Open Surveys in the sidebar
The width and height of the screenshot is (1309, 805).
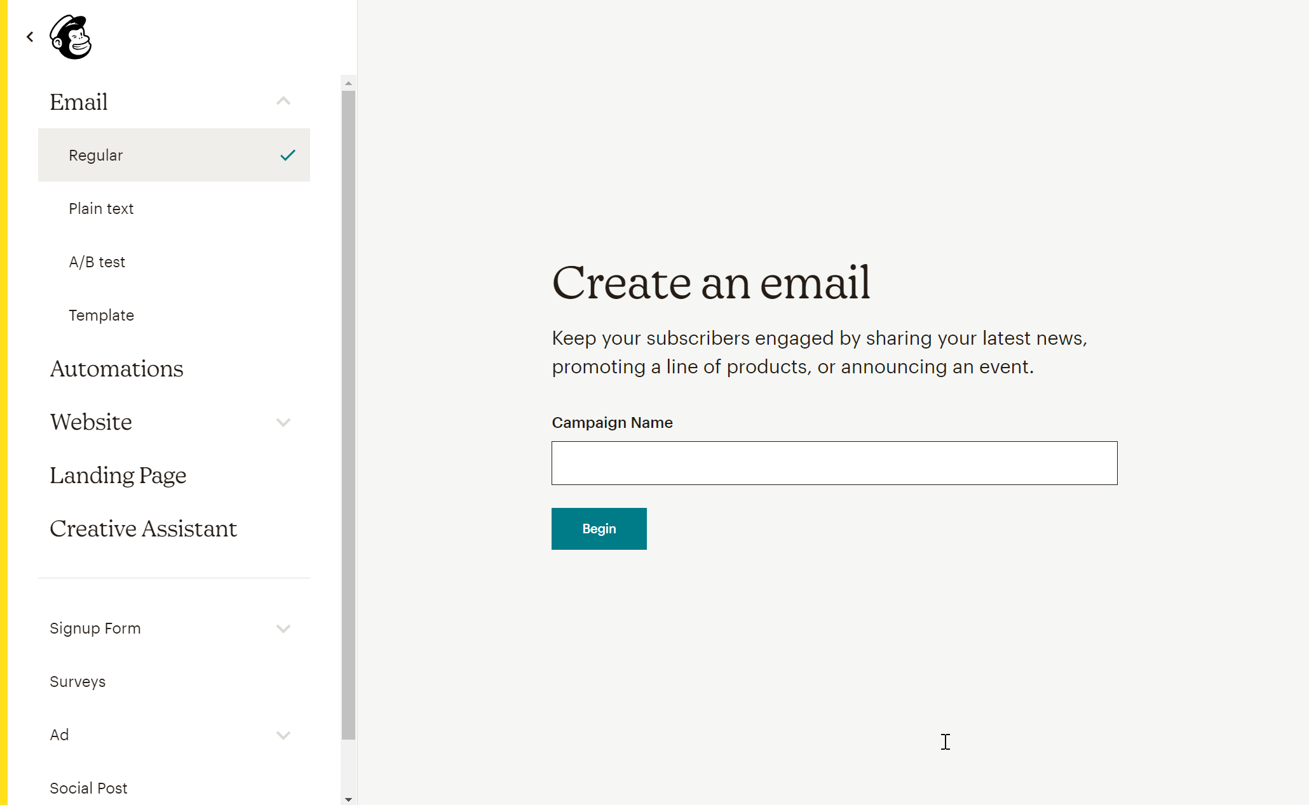(78, 682)
